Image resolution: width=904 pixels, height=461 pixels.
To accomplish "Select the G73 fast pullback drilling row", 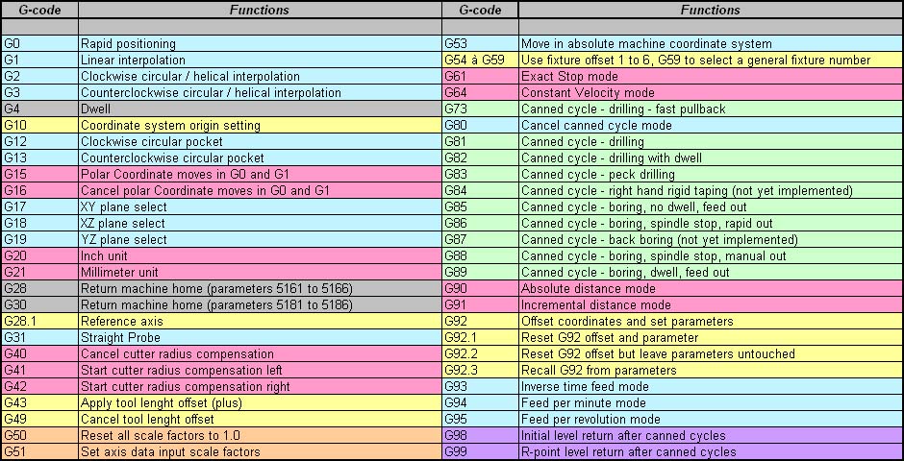I will point(672,109).
